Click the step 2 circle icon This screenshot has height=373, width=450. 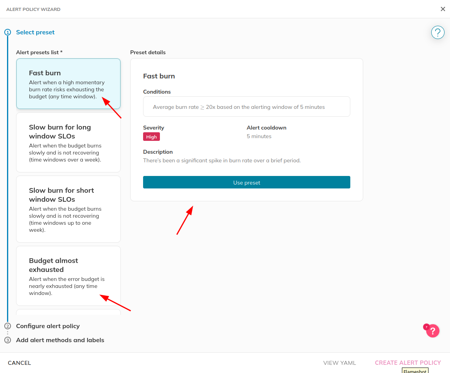click(x=8, y=326)
